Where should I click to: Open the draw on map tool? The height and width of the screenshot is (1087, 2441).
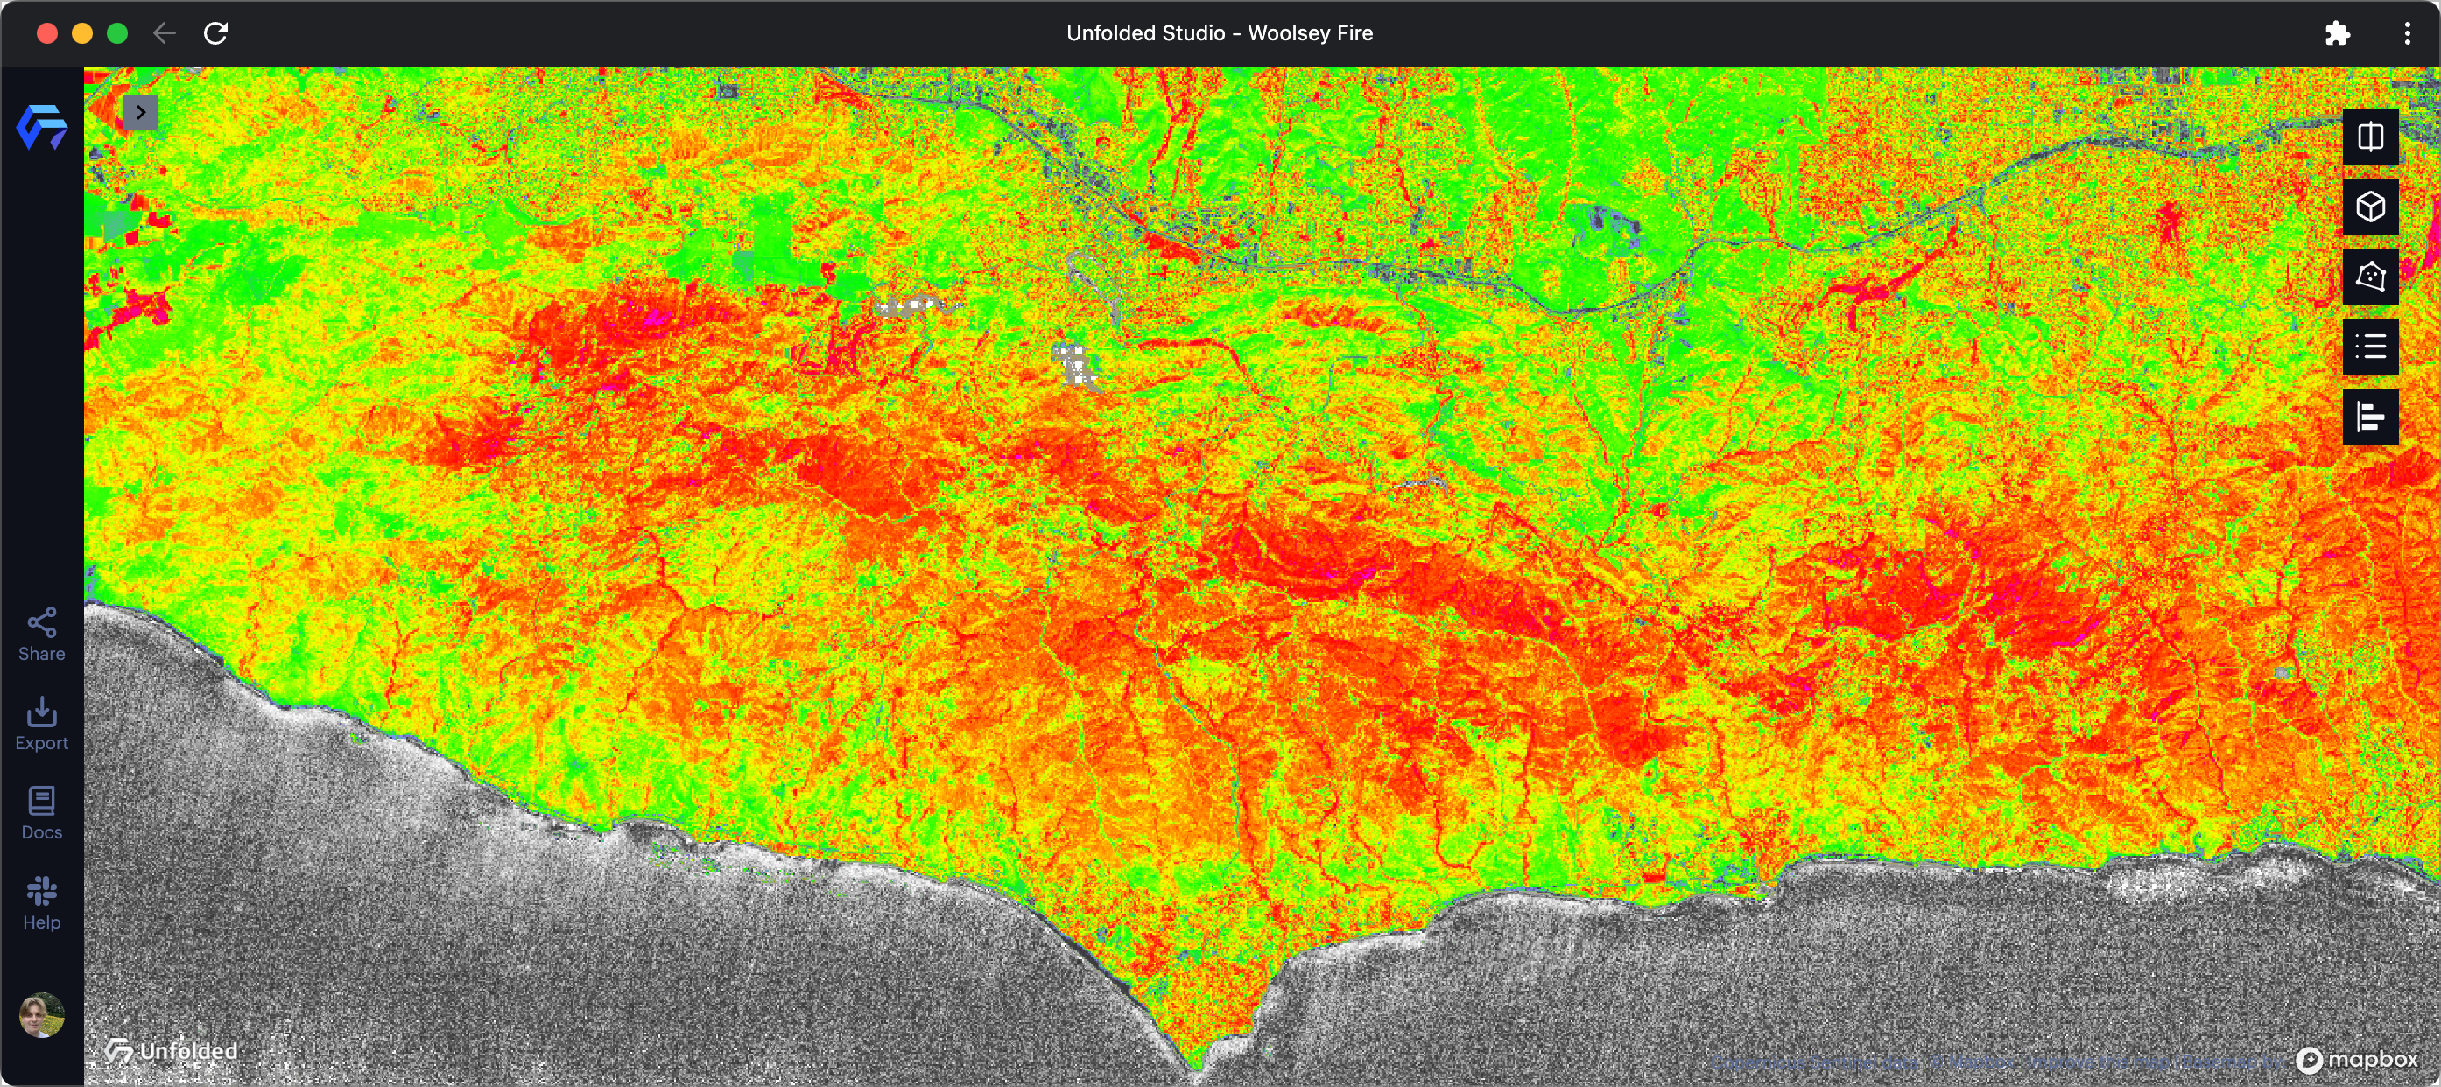[x=2370, y=277]
